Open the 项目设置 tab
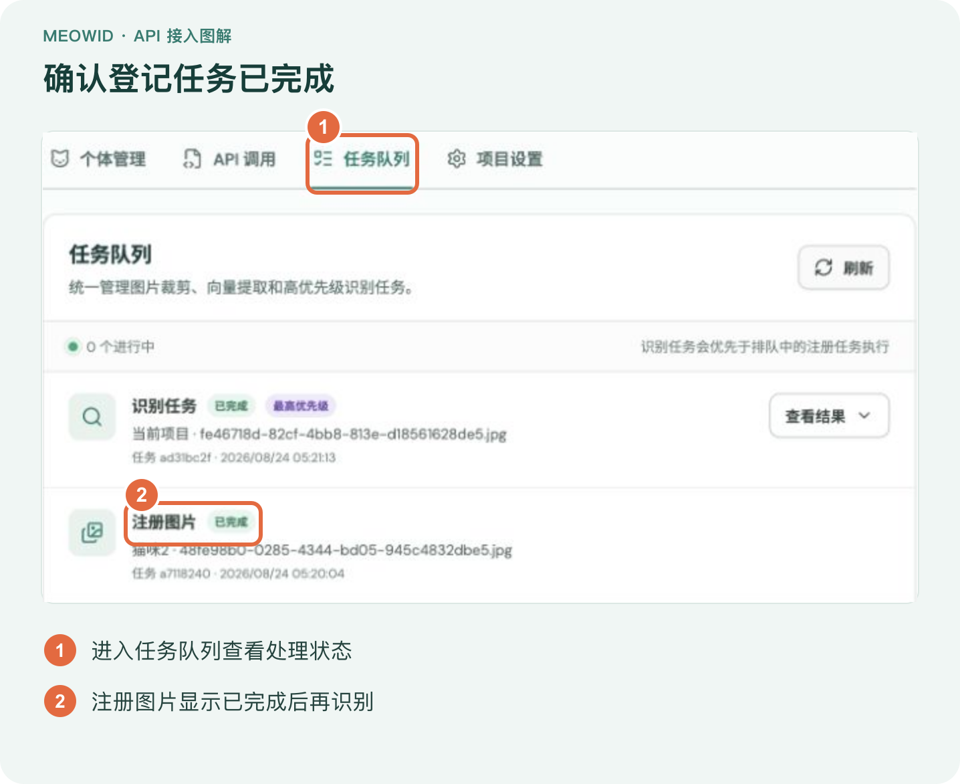Screen dimensions: 960x784 [x=495, y=159]
